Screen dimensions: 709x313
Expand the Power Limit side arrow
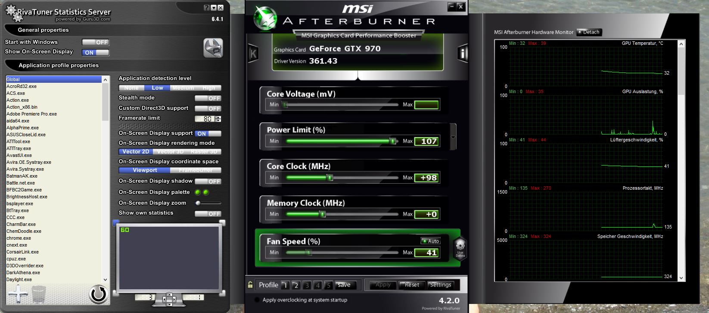click(x=453, y=137)
